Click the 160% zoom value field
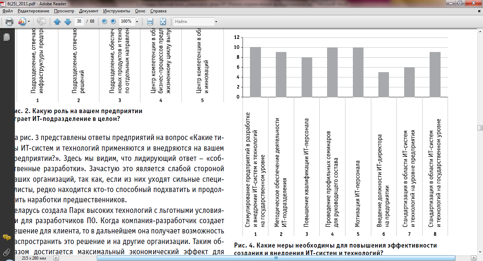 (x=127, y=22)
